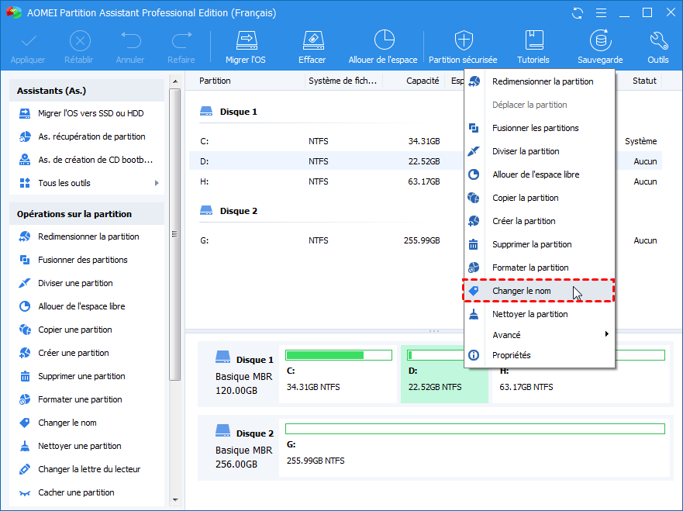Click the Partition sécurisée shield icon
This screenshot has height=511, width=683.
click(463, 47)
